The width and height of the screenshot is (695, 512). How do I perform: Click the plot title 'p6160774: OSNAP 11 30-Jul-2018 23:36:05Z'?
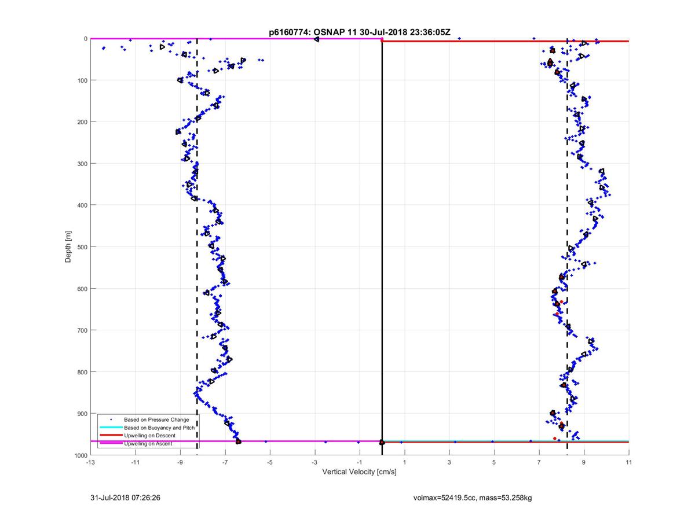pyautogui.click(x=359, y=32)
